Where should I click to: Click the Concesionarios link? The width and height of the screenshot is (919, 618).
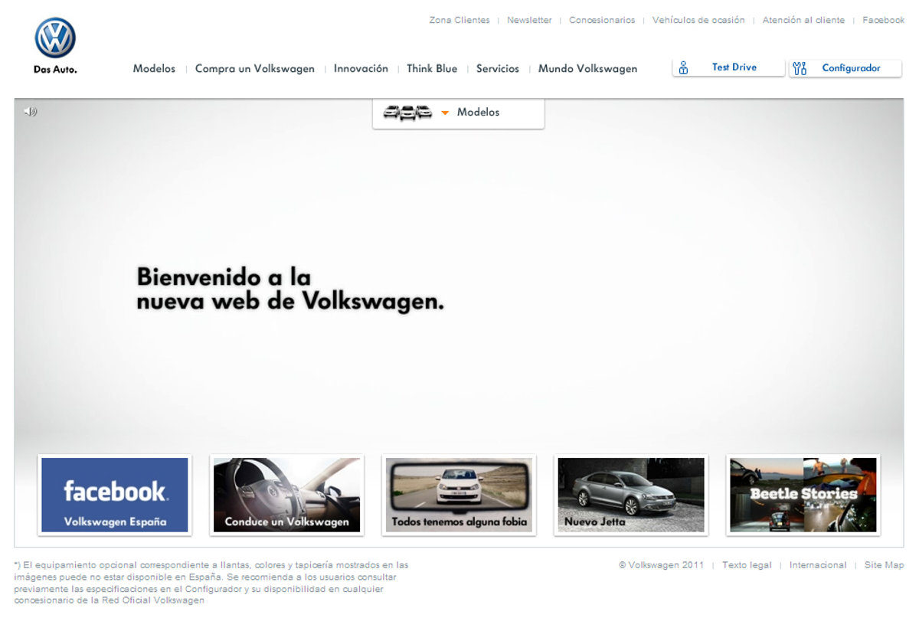click(x=602, y=21)
